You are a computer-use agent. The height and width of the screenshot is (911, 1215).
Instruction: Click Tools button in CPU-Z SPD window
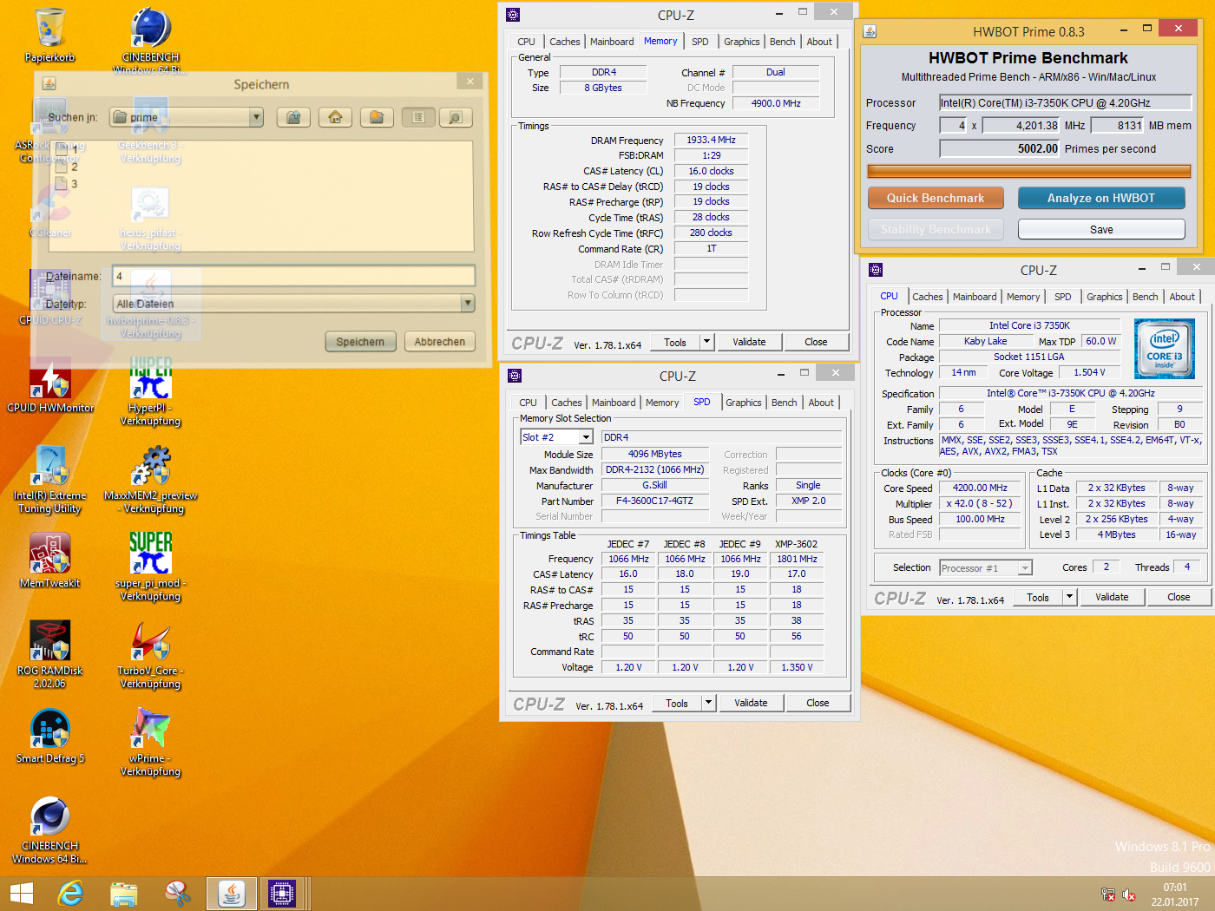677,703
